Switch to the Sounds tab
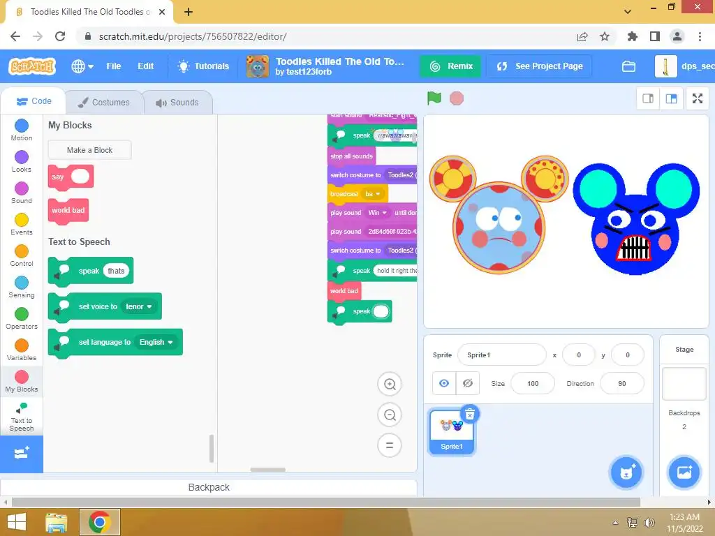The width and height of the screenshot is (715, 536). (x=177, y=103)
